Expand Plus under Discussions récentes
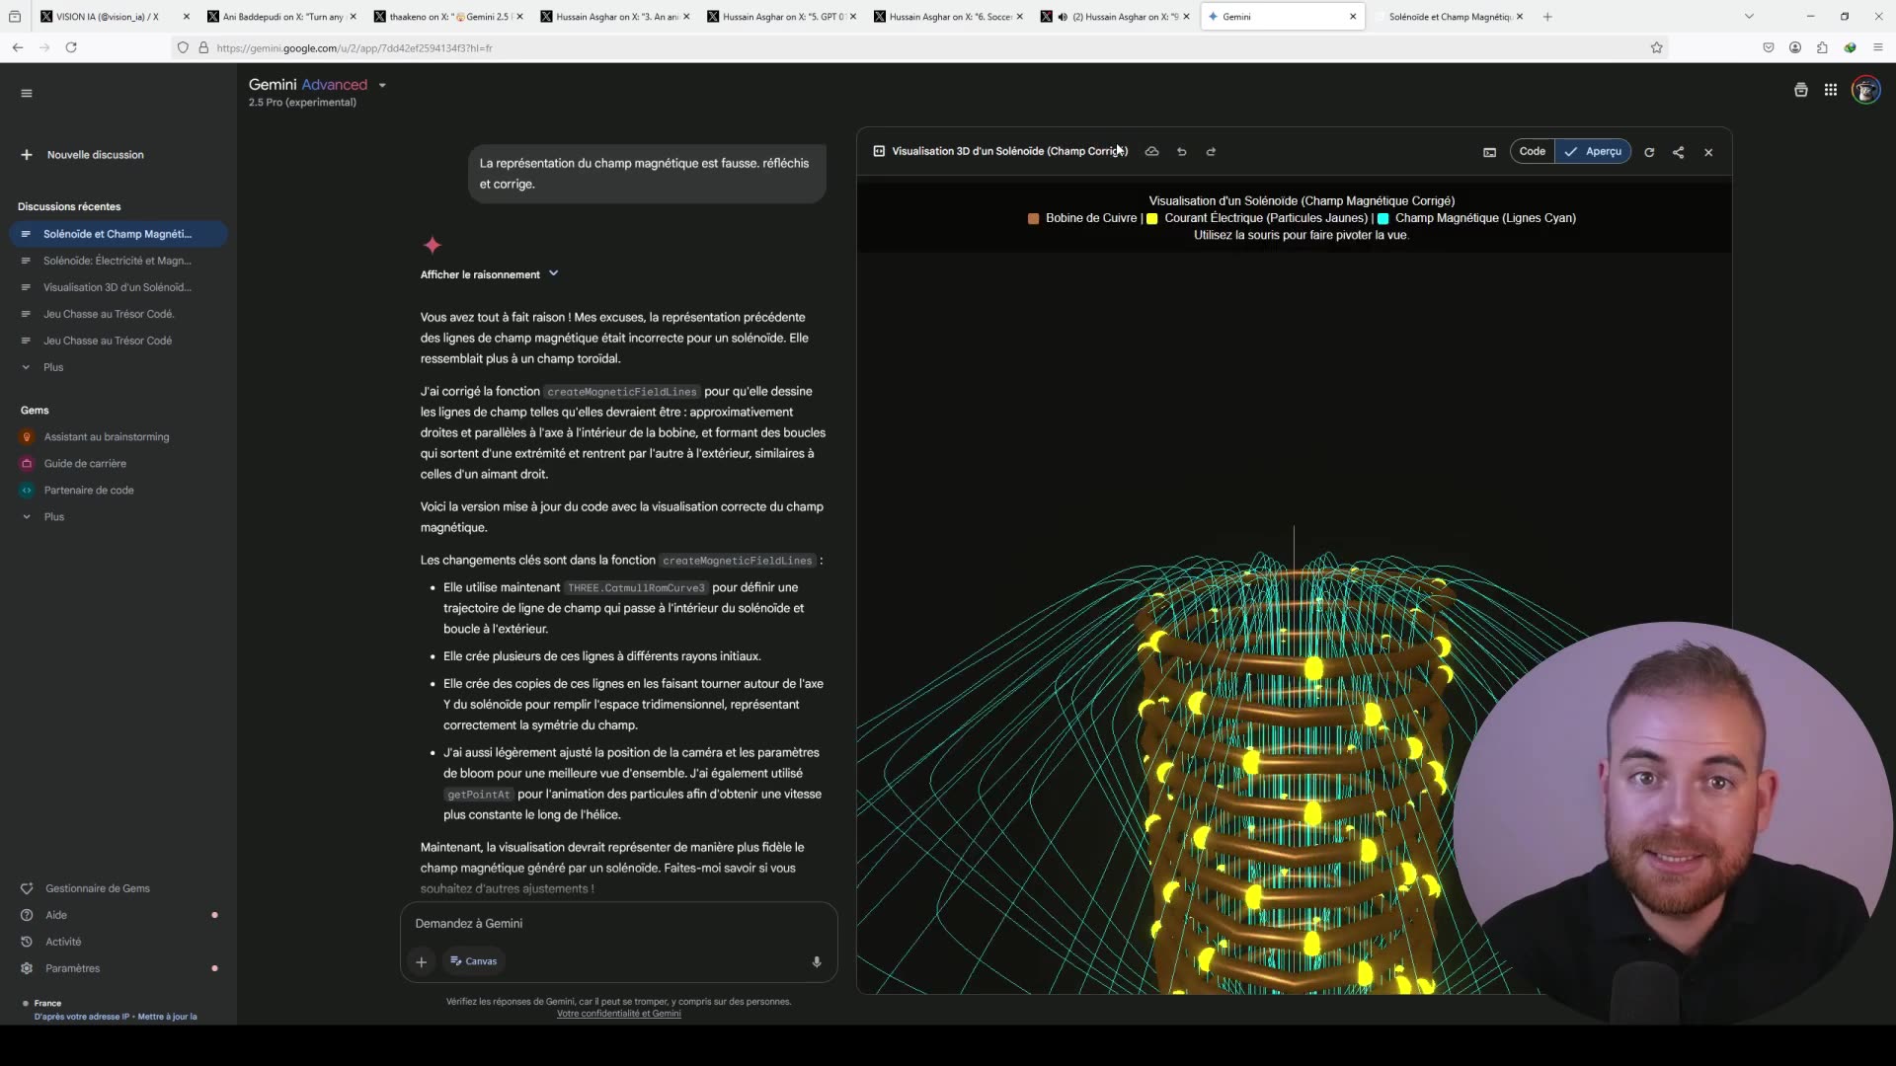Screen dimensions: 1896x1066 (x=51, y=367)
